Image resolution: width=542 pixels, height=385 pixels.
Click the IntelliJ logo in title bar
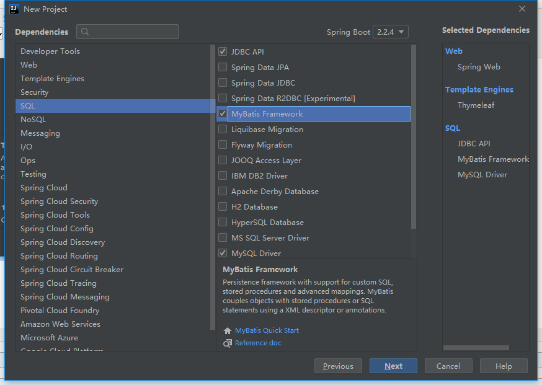(13, 9)
